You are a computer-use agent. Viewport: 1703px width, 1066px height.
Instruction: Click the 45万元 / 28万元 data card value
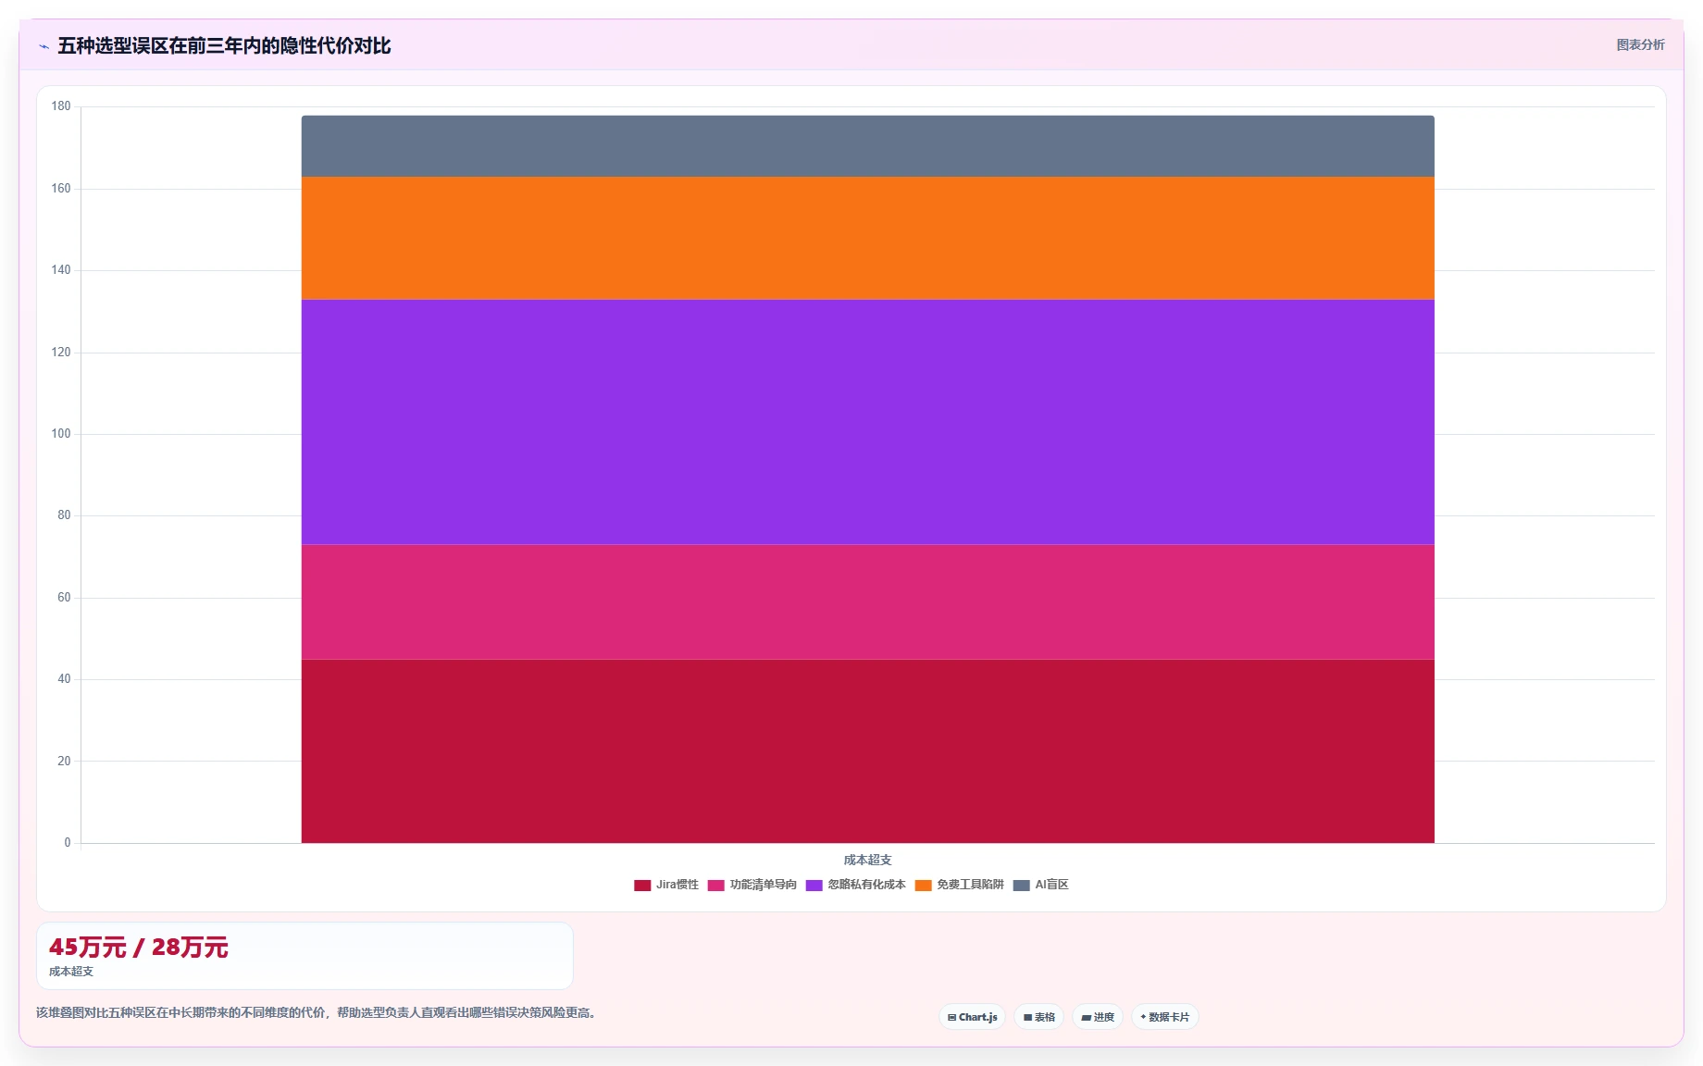(138, 948)
